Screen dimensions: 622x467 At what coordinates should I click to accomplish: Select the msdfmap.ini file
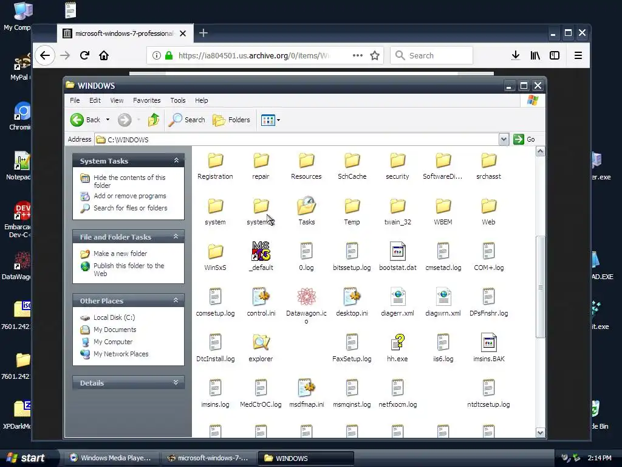click(306, 393)
